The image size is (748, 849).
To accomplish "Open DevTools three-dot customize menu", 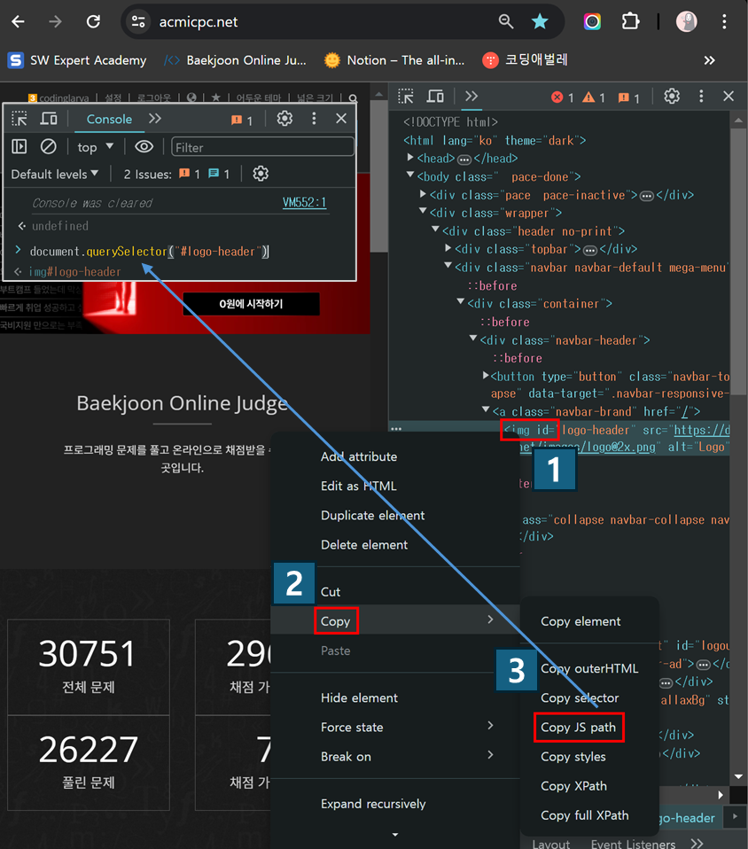I will [x=701, y=97].
